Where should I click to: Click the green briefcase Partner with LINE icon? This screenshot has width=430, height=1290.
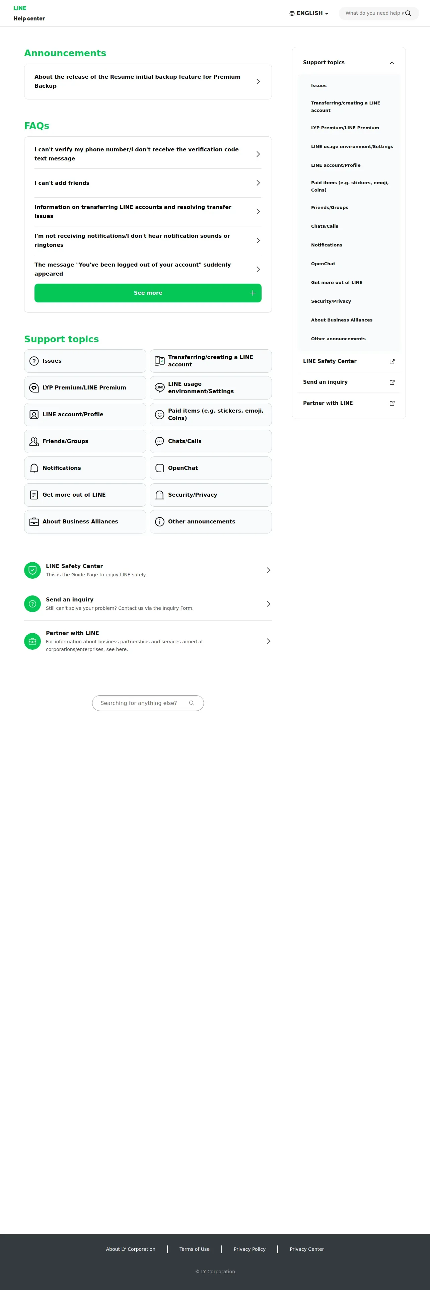32,641
